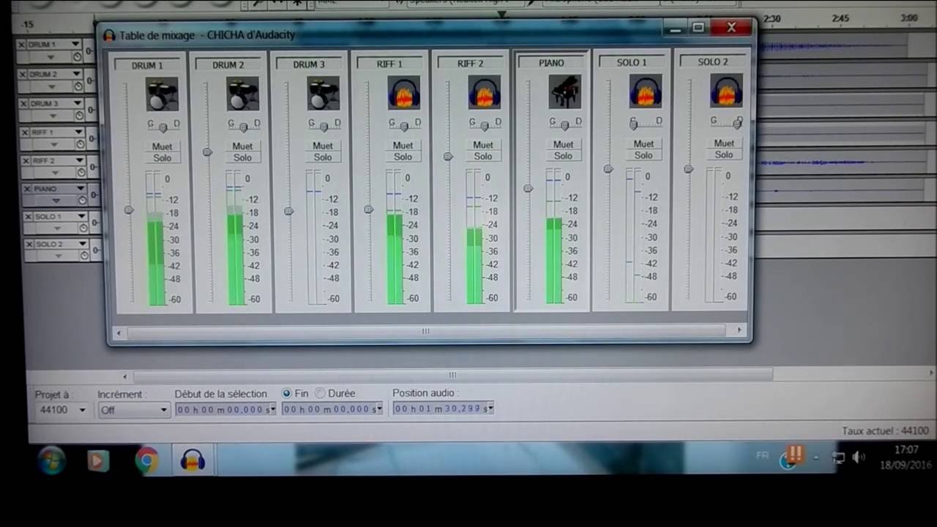
Task: Click the SOLO 2 track title in mixer
Action: (x=713, y=62)
